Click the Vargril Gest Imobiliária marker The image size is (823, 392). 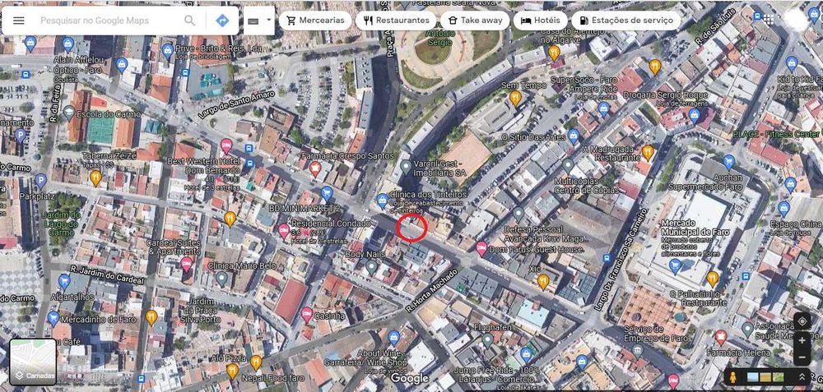[x=405, y=168]
